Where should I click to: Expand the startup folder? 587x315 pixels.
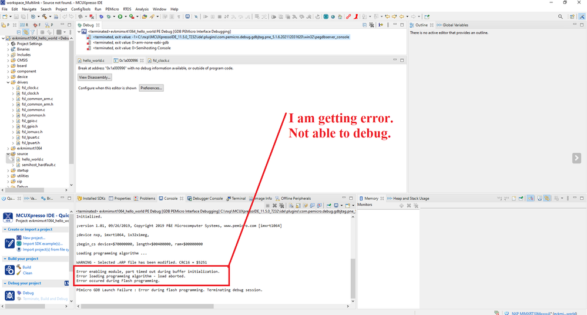click(8, 170)
